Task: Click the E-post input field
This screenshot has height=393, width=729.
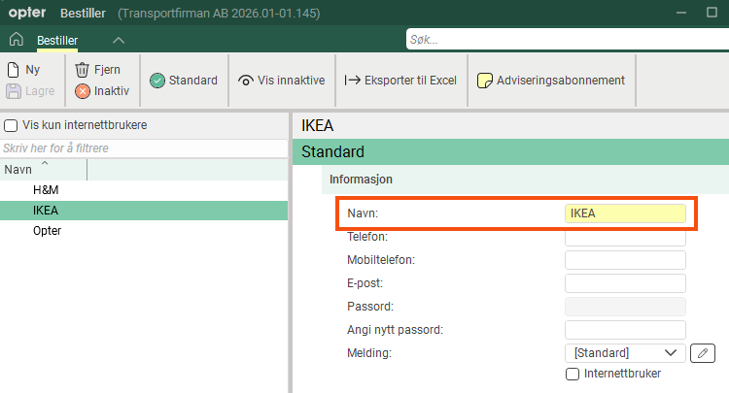Action: (625, 283)
